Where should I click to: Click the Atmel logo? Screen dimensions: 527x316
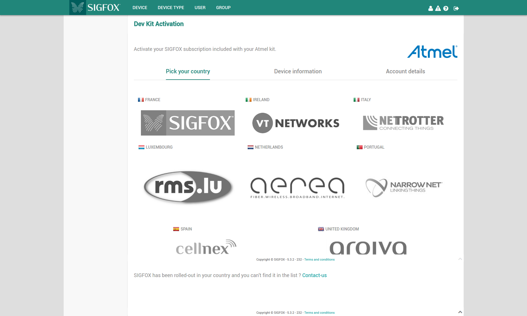click(x=432, y=52)
